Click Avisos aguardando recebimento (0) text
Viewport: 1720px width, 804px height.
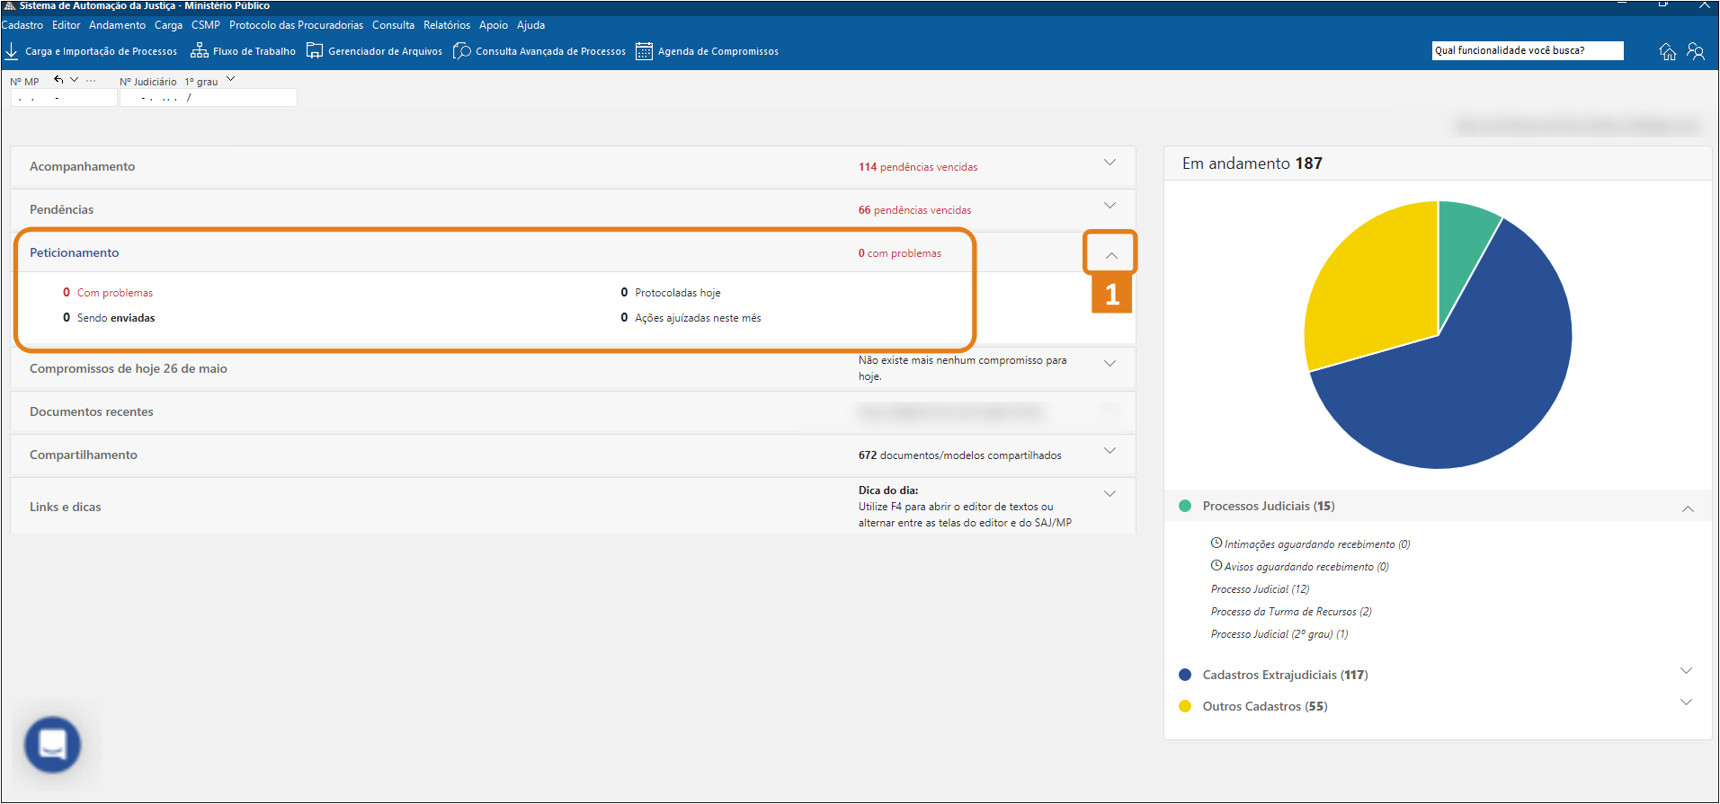pyautogui.click(x=1306, y=567)
